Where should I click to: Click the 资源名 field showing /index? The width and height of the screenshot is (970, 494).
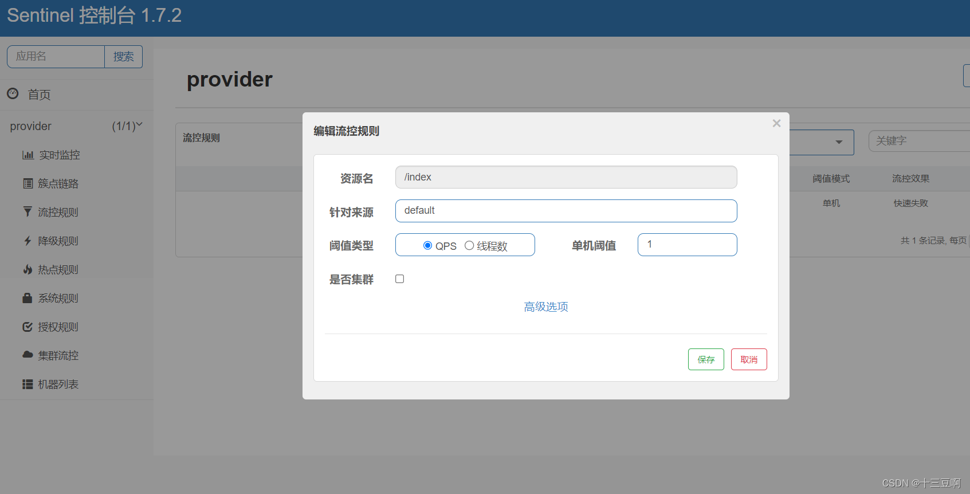click(566, 177)
